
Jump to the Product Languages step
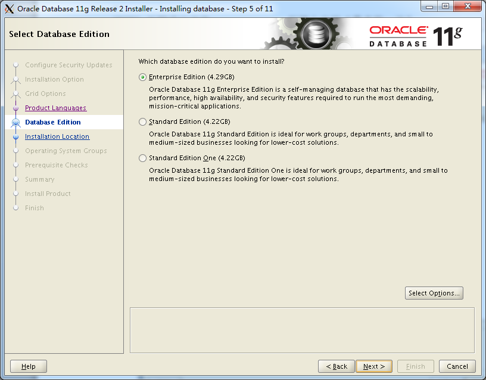pyautogui.click(x=56, y=108)
